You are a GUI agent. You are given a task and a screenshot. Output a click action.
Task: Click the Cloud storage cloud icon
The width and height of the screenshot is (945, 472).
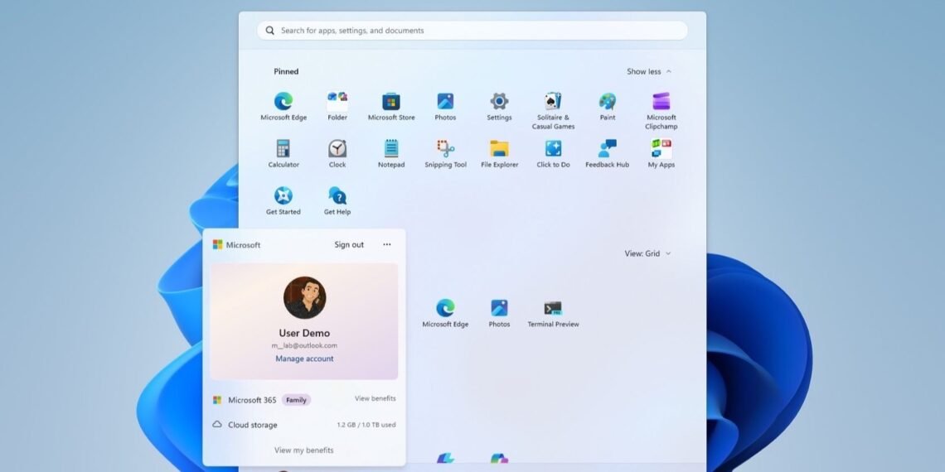click(x=217, y=425)
